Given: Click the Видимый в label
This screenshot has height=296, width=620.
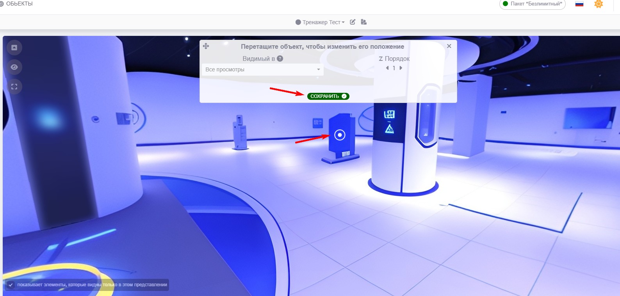Looking at the screenshot, I should pos(259,58).
